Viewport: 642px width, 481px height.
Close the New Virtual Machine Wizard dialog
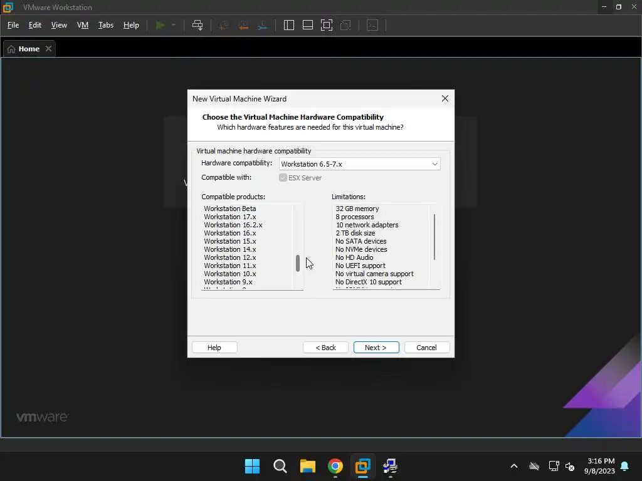(445, 98)
